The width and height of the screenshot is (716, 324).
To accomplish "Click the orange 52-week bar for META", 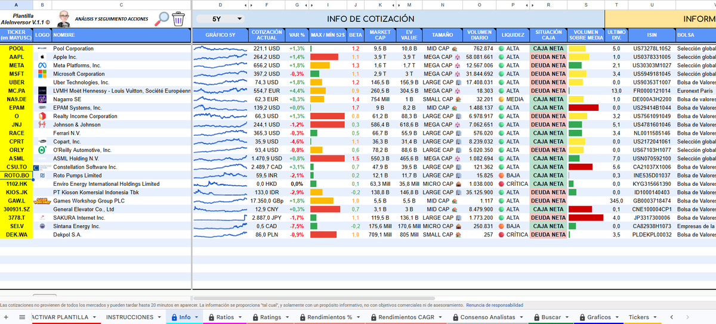I will [x=320, y=66].
